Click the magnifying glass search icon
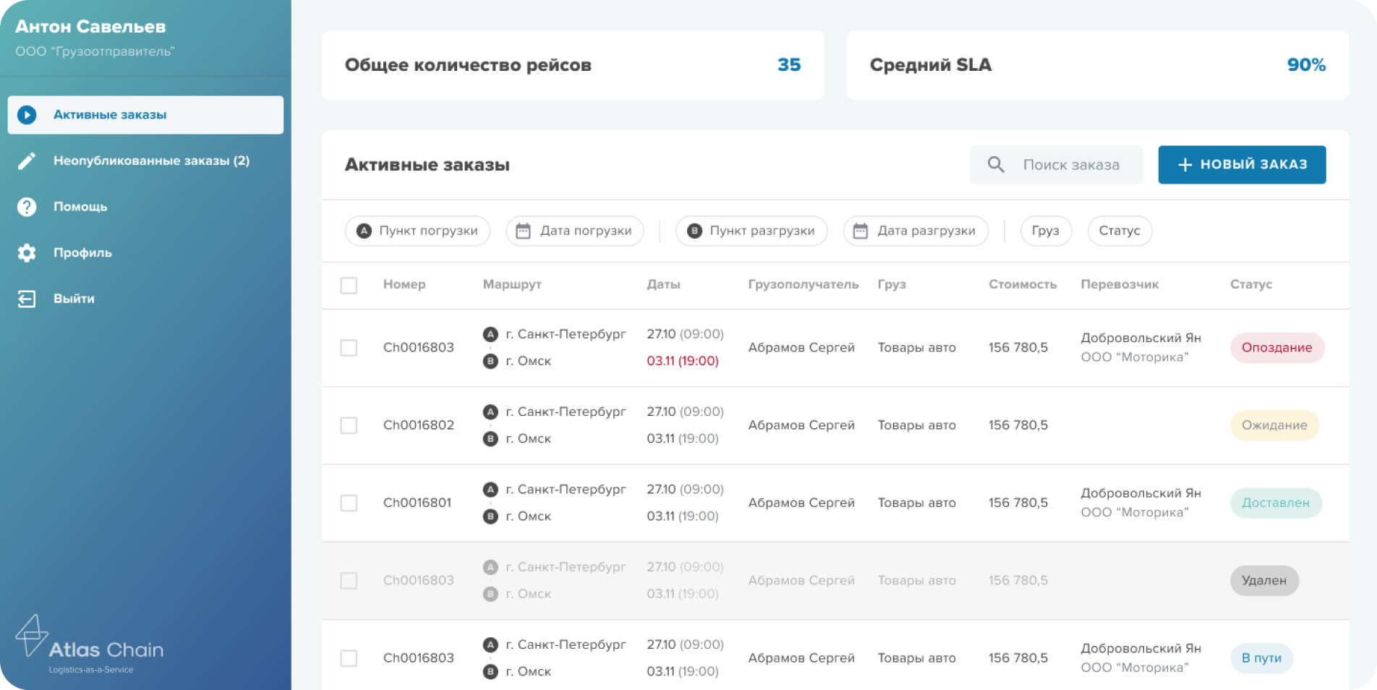The width and height of the screenshot is (1377, 690). [x=996, y=165]
